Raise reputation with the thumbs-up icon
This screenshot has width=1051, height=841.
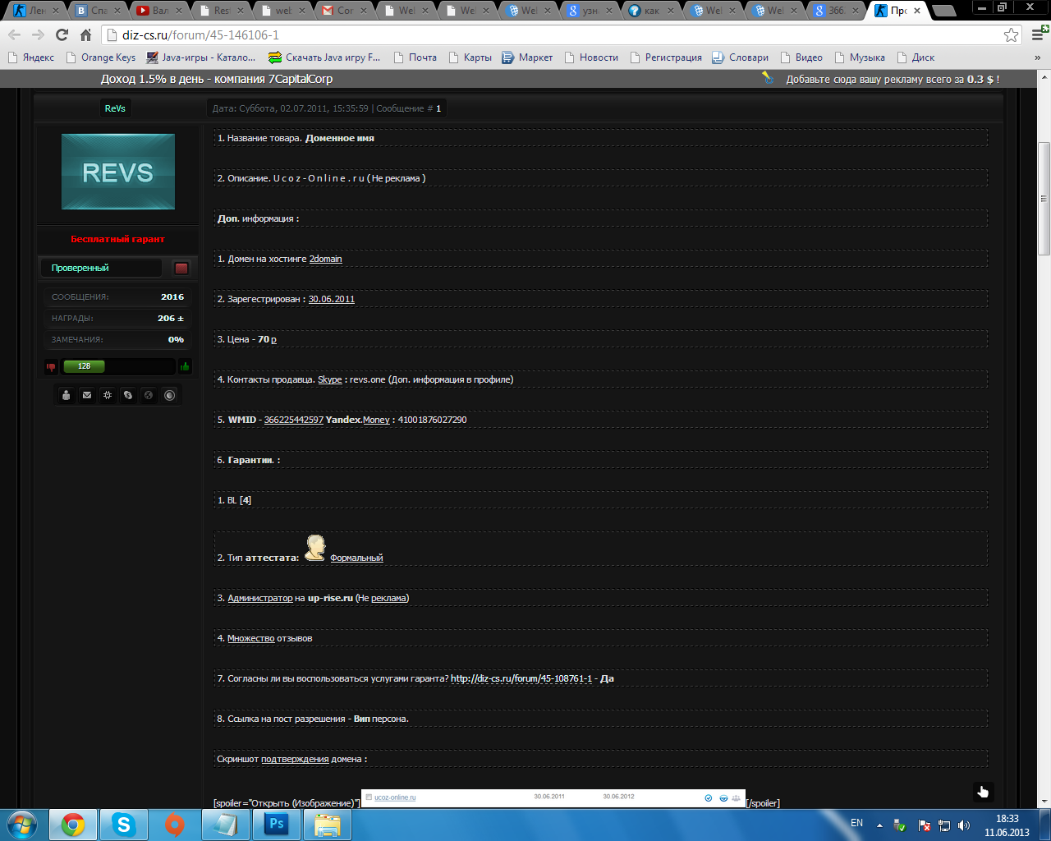[185, 366]
